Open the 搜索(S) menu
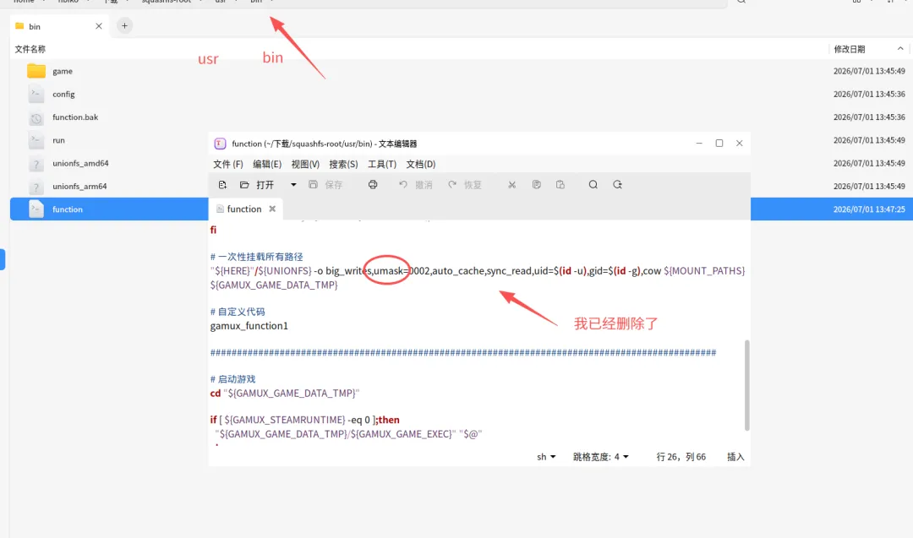 [343, 164]
